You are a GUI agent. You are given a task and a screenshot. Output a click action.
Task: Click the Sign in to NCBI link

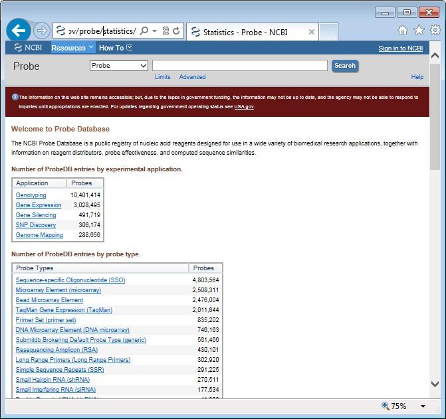(401, 48)
